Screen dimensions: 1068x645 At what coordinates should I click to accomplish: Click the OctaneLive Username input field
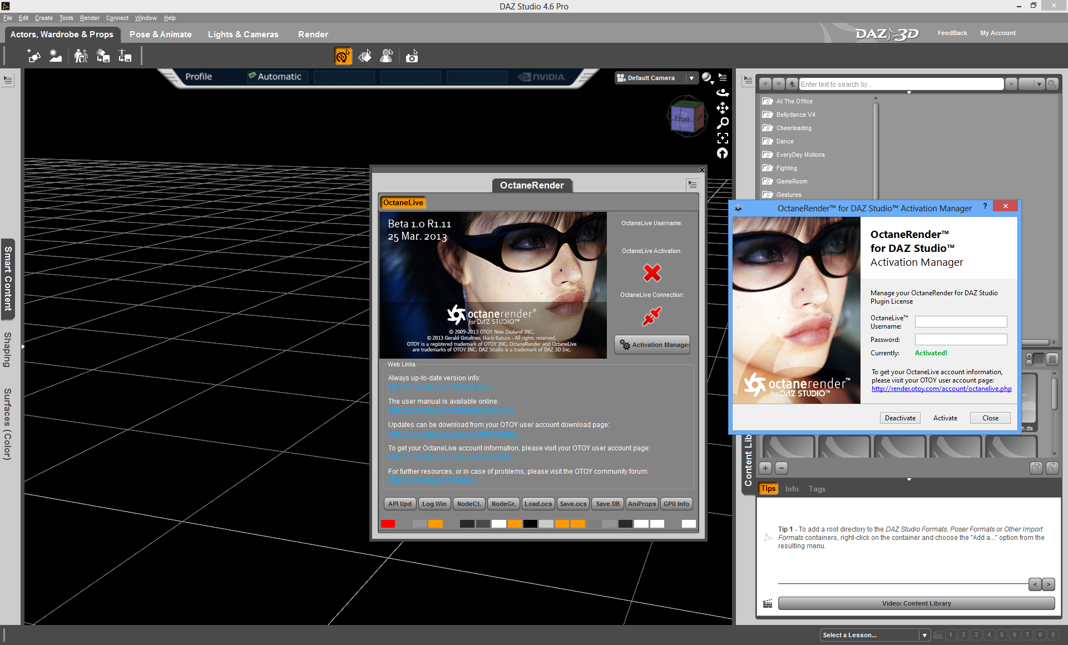[x=961, y=322]
